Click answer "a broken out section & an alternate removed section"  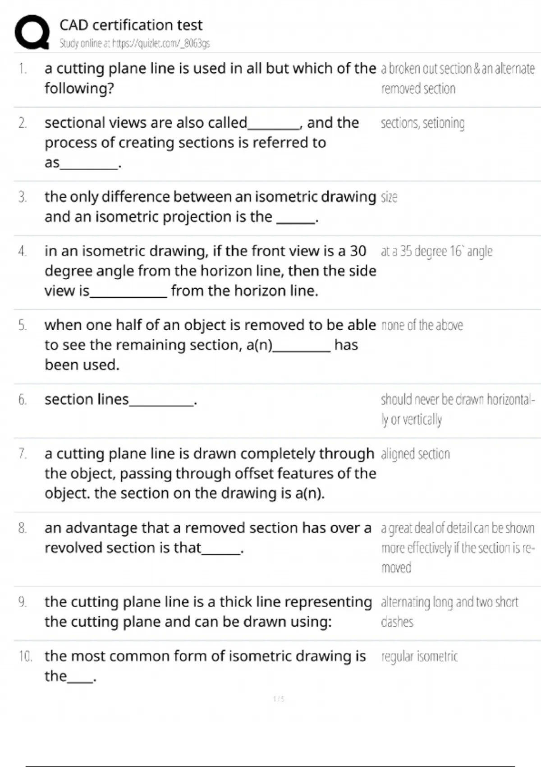click(458, 79)
